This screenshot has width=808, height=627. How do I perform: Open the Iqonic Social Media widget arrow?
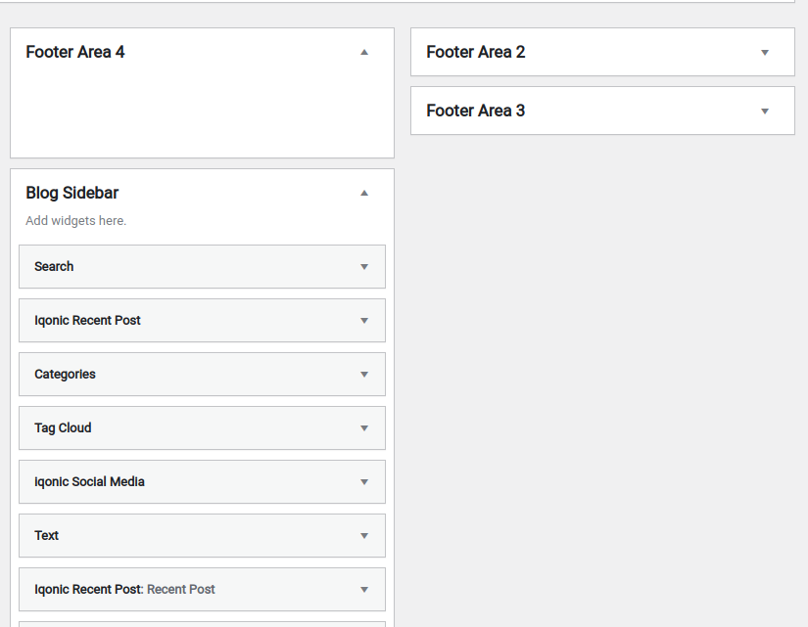[364, 481]
